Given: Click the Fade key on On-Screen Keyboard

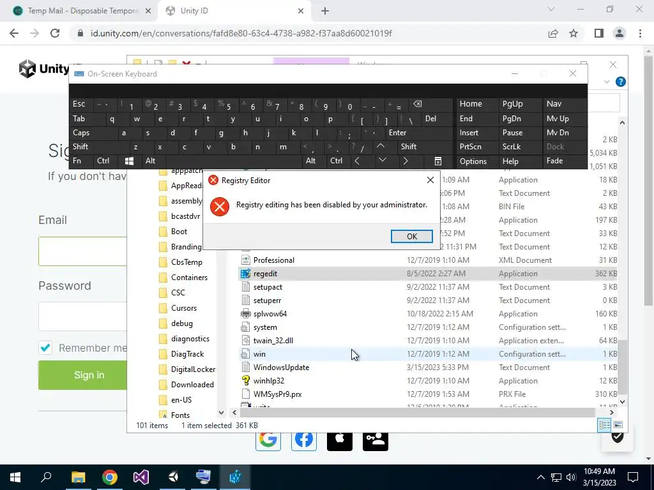Looking at the screenshot, I should tap(564, 161).
